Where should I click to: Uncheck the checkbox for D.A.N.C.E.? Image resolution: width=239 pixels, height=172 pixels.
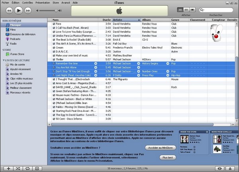[x=54, y=52]
